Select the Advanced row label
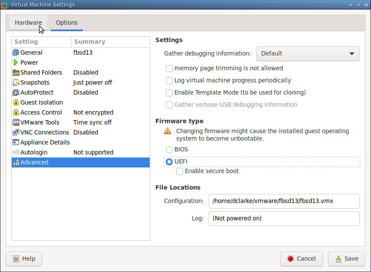The image size is (371, 272). click(x=34, y=162)
